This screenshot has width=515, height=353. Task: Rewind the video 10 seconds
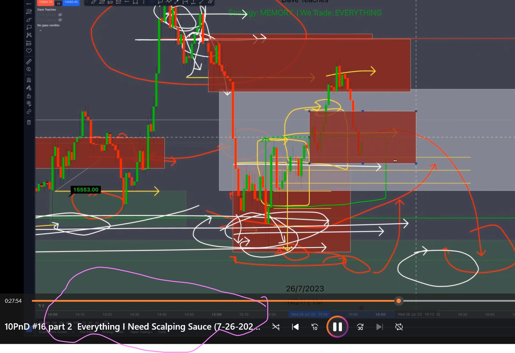(x=315, y=327)
